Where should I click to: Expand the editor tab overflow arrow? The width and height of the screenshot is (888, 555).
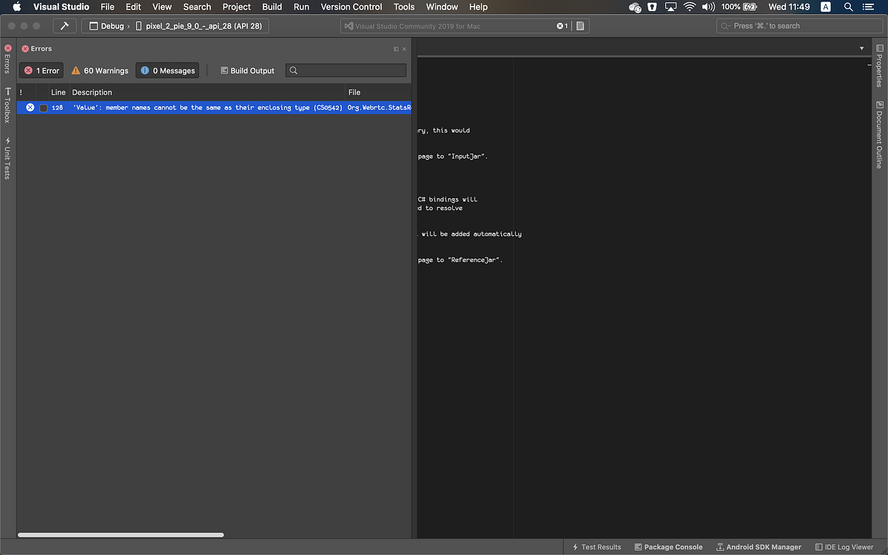[861, 48]
